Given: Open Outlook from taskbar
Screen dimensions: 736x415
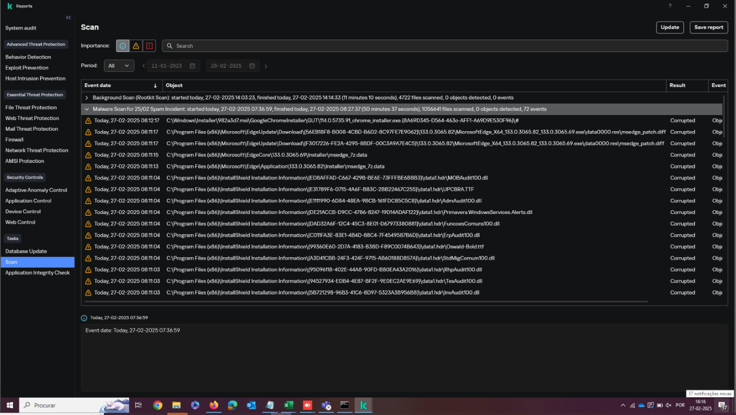Looking at the screenshot, I should (251, 405).
